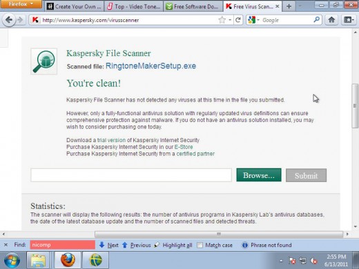Viewport: 359px width, 269px height.
Task: Open the Firefox application menu
Action: (x=21, y=4)
